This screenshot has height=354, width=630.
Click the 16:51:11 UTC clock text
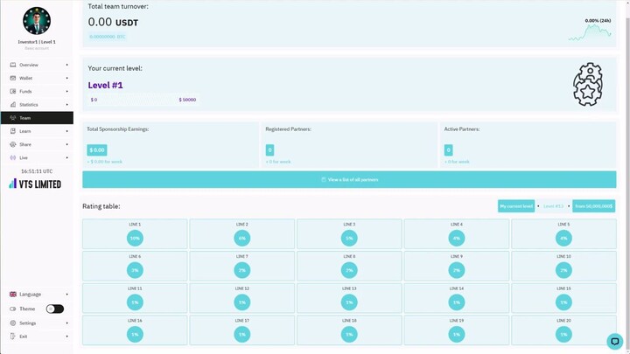[x=37, y=171]
